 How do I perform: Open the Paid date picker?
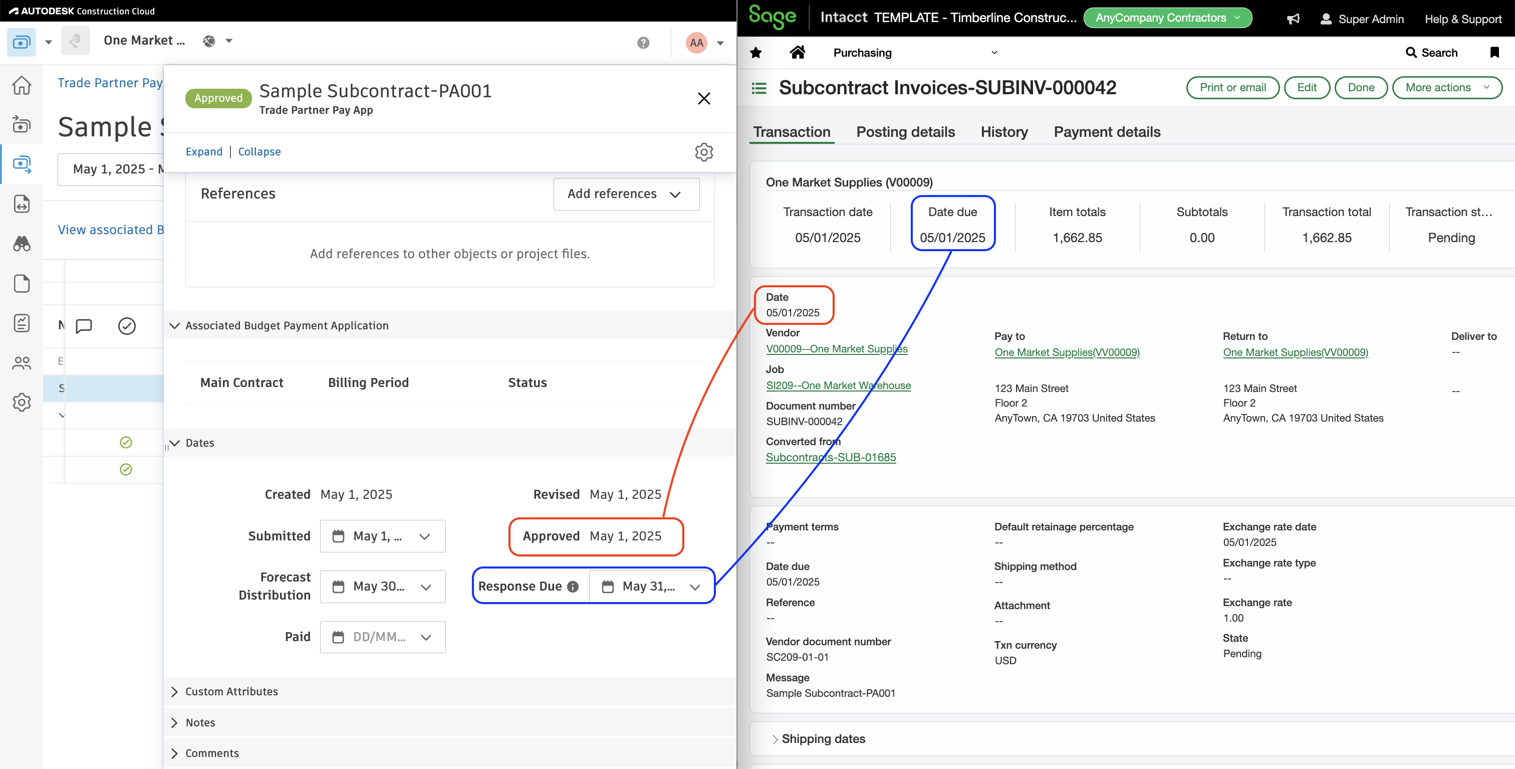[x=383, y=637]
